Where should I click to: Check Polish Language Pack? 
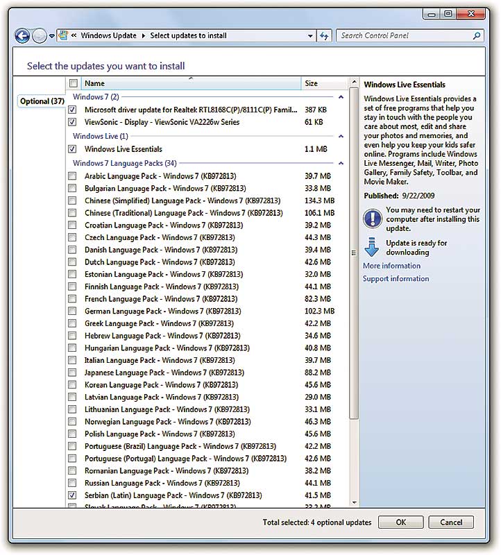click(x=72, y=434)
